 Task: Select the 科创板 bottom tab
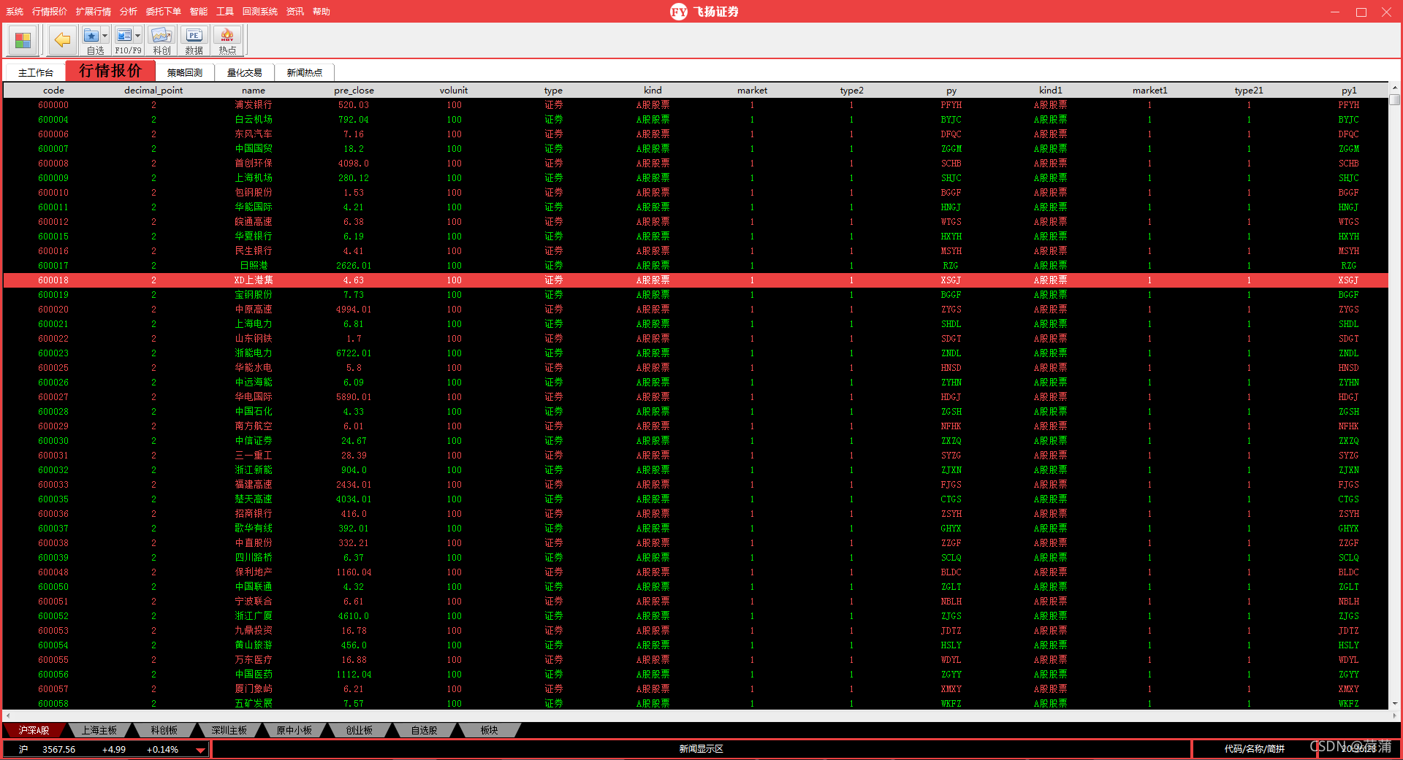click(164, 730)
